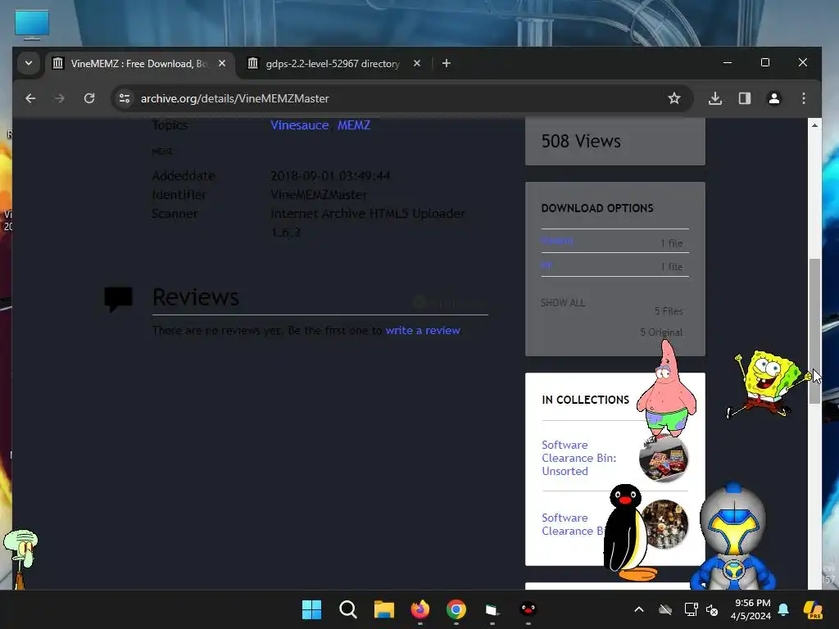Click the browser forward arrow
This screenshot has height=629, width=839.
59,98
